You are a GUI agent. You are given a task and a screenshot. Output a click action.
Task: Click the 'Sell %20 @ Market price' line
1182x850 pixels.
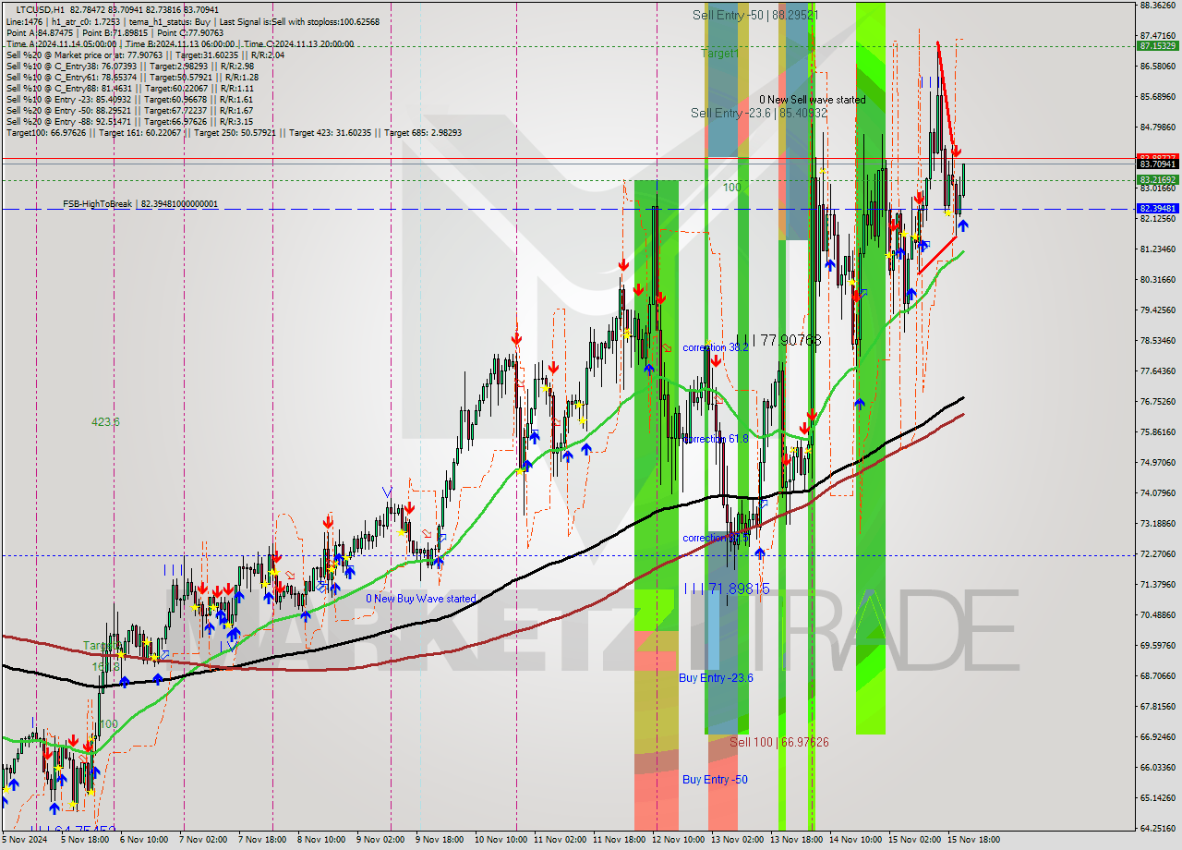145,55
